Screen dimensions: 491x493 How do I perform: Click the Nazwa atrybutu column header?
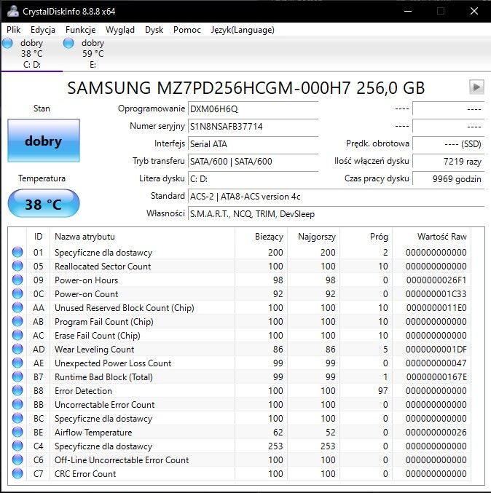pos(142,237)
